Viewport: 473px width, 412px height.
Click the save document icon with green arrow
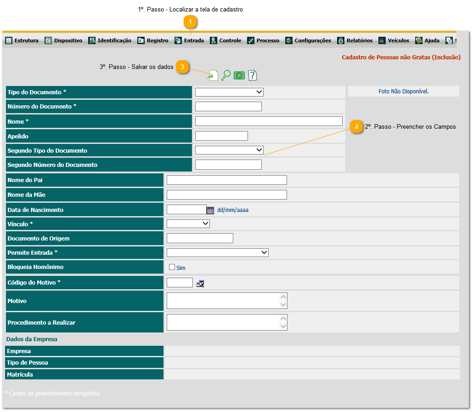coord(213,75)
